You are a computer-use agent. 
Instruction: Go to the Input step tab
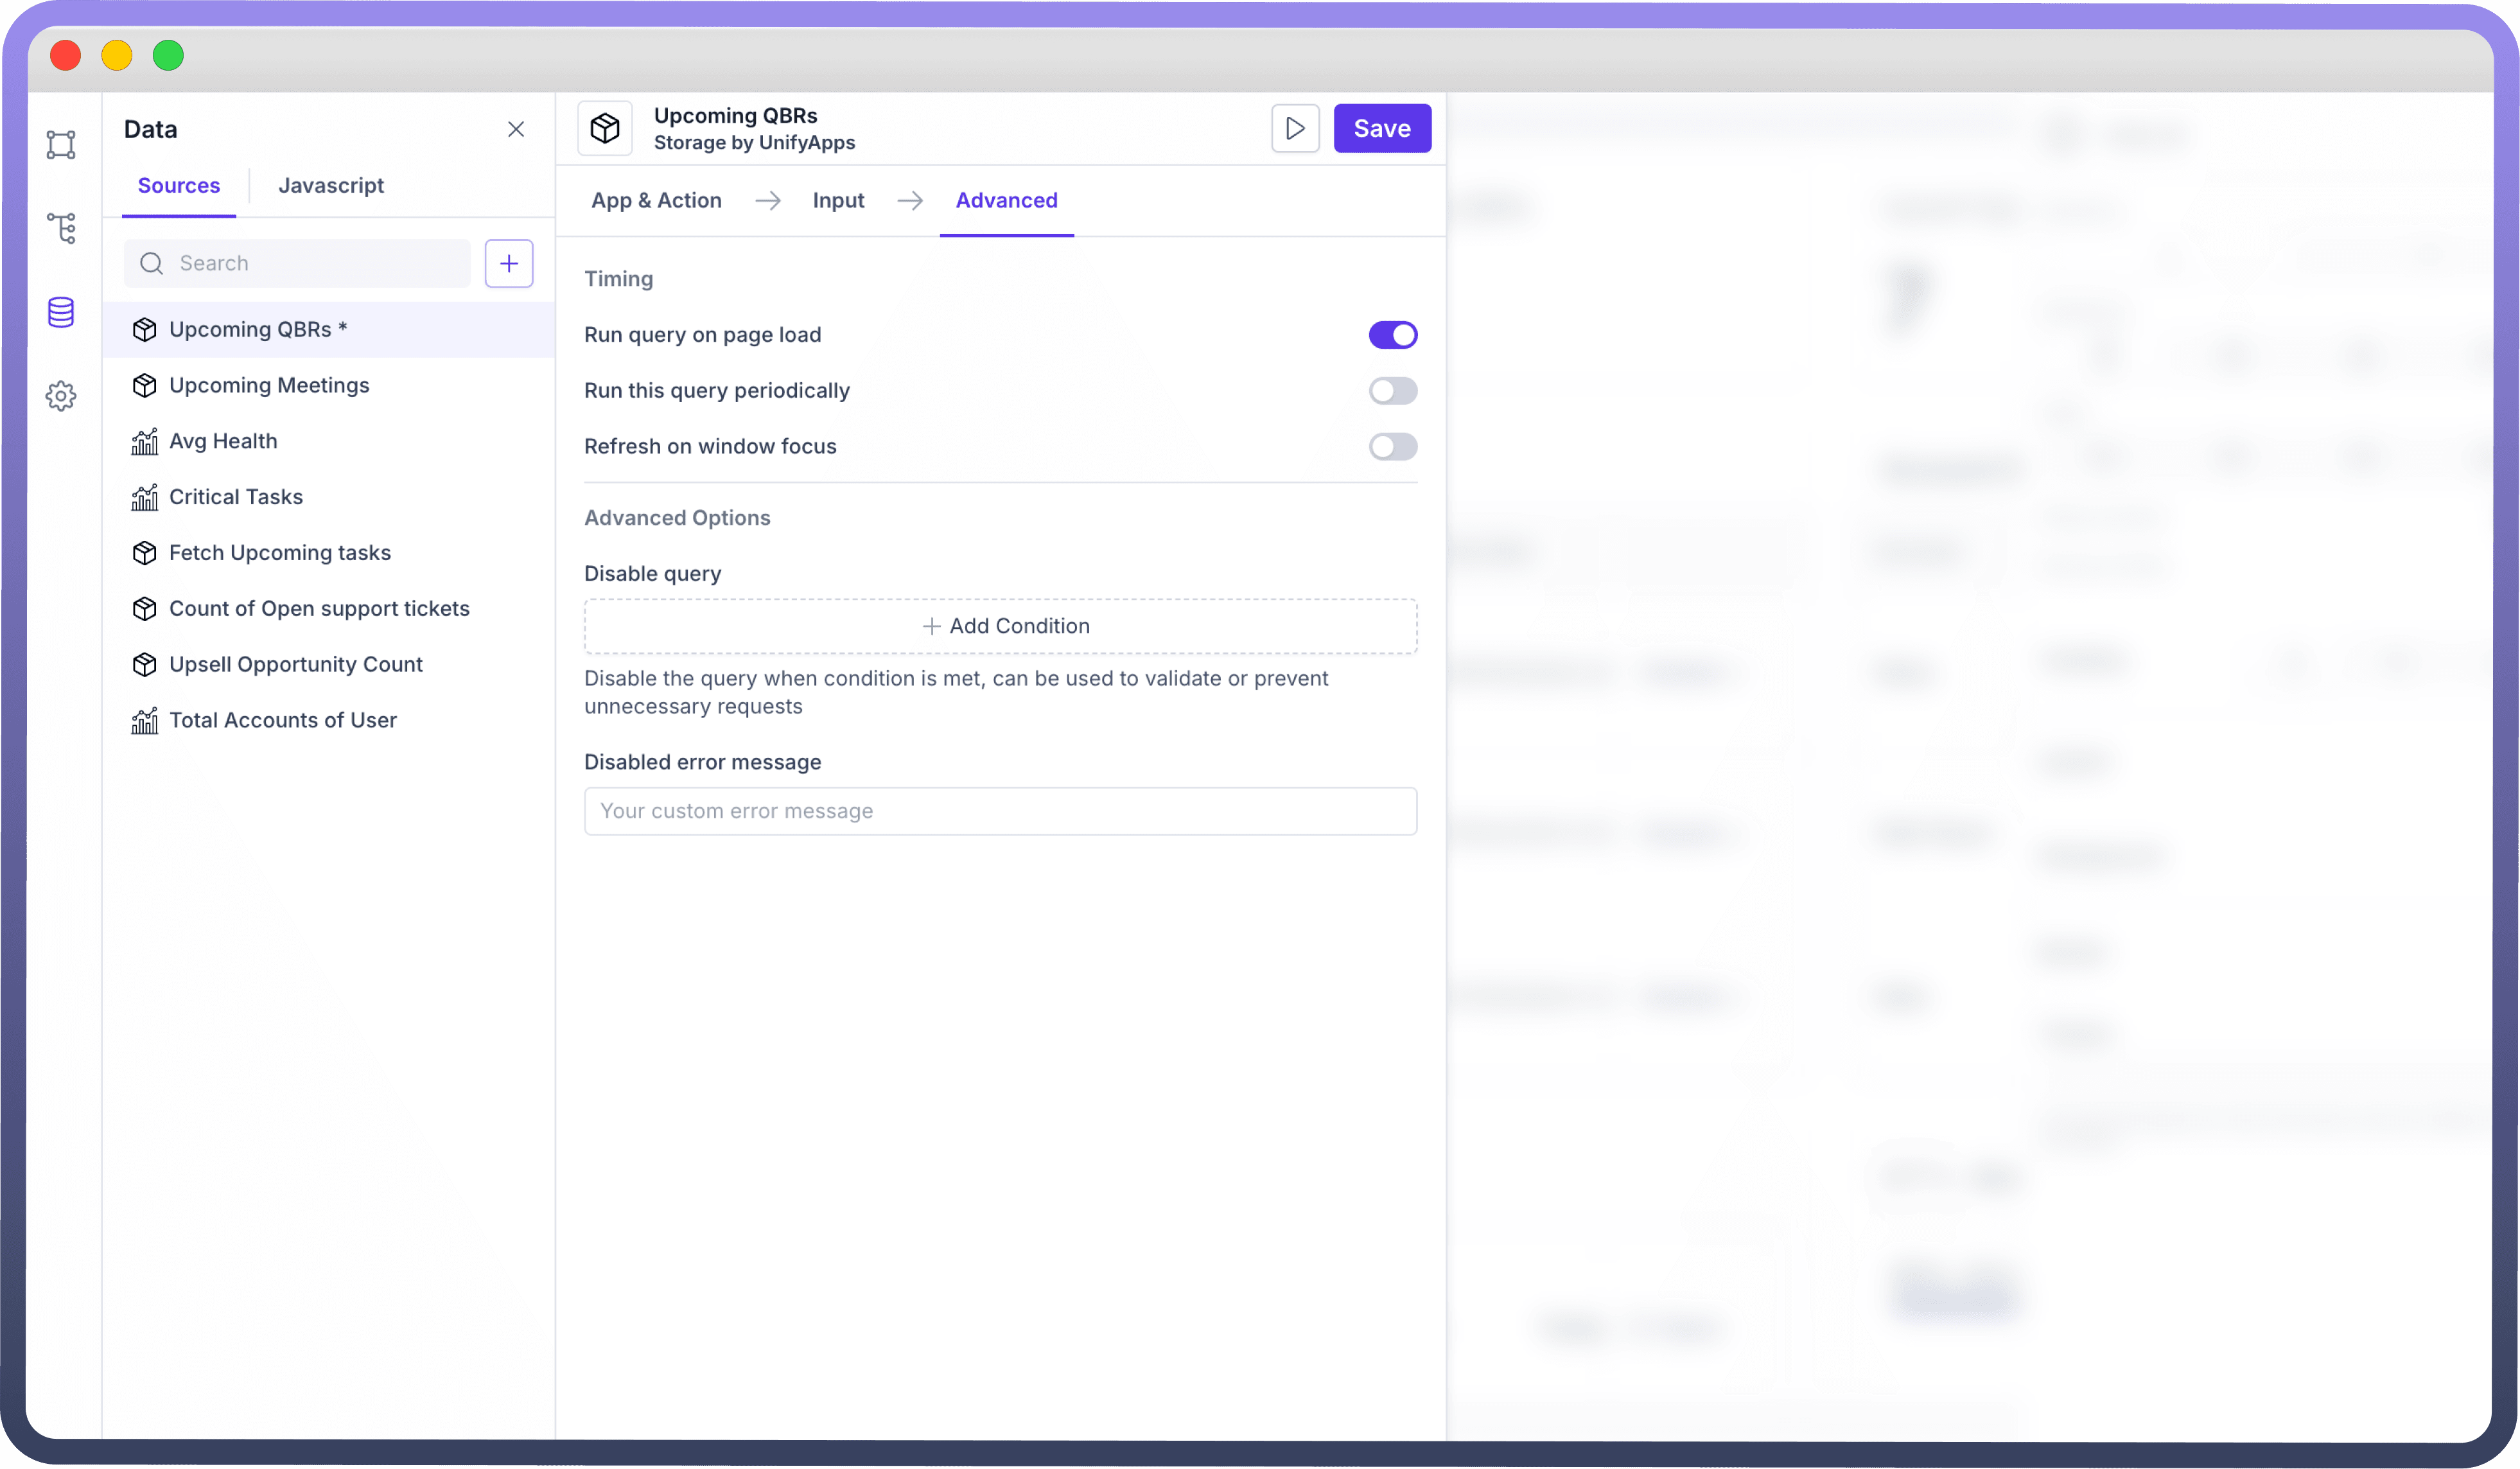pos(838,200)
